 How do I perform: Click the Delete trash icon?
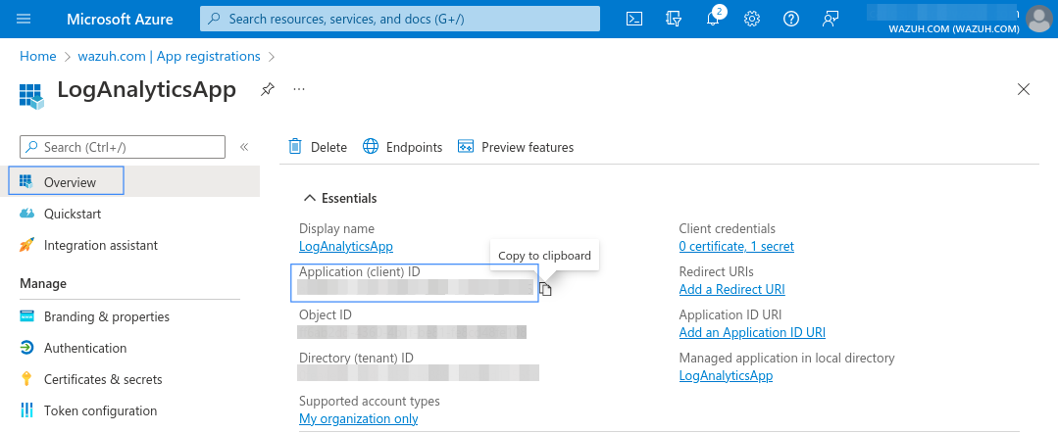pos(295,146)
